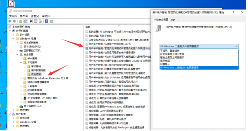The height and width of the screenshot is (131, 248).
Task: Select 网络列表管理器策略 in tree
Action: pyautogui.click(x=38, y=82)
